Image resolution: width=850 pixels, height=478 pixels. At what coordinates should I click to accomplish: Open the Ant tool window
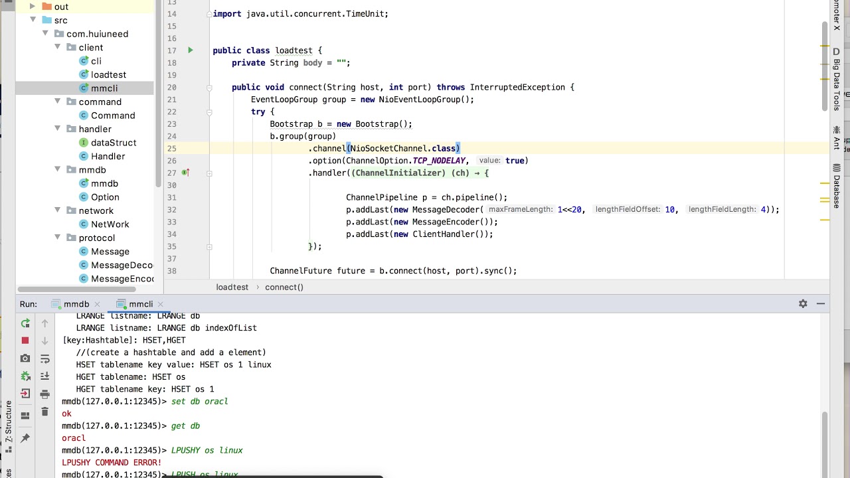(x=837, y=137)
